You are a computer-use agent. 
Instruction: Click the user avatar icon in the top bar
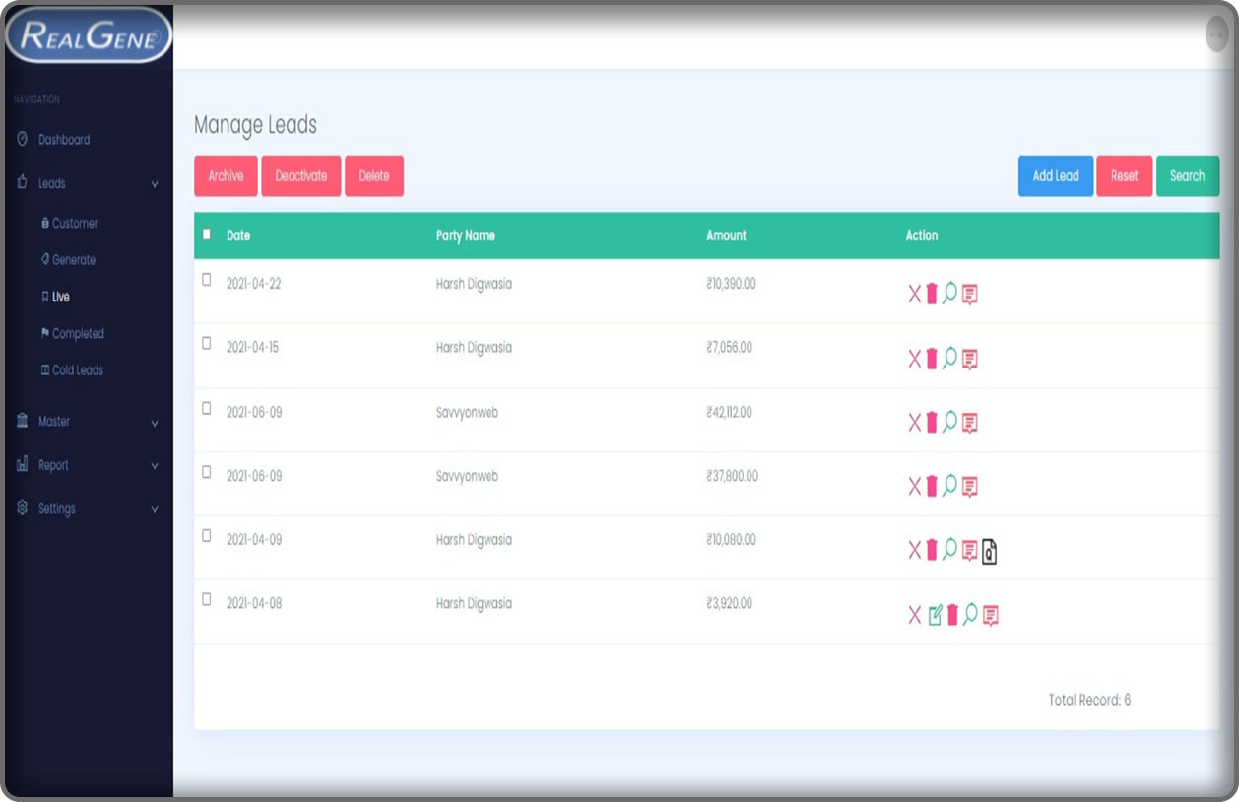[x=1217, y=34]
